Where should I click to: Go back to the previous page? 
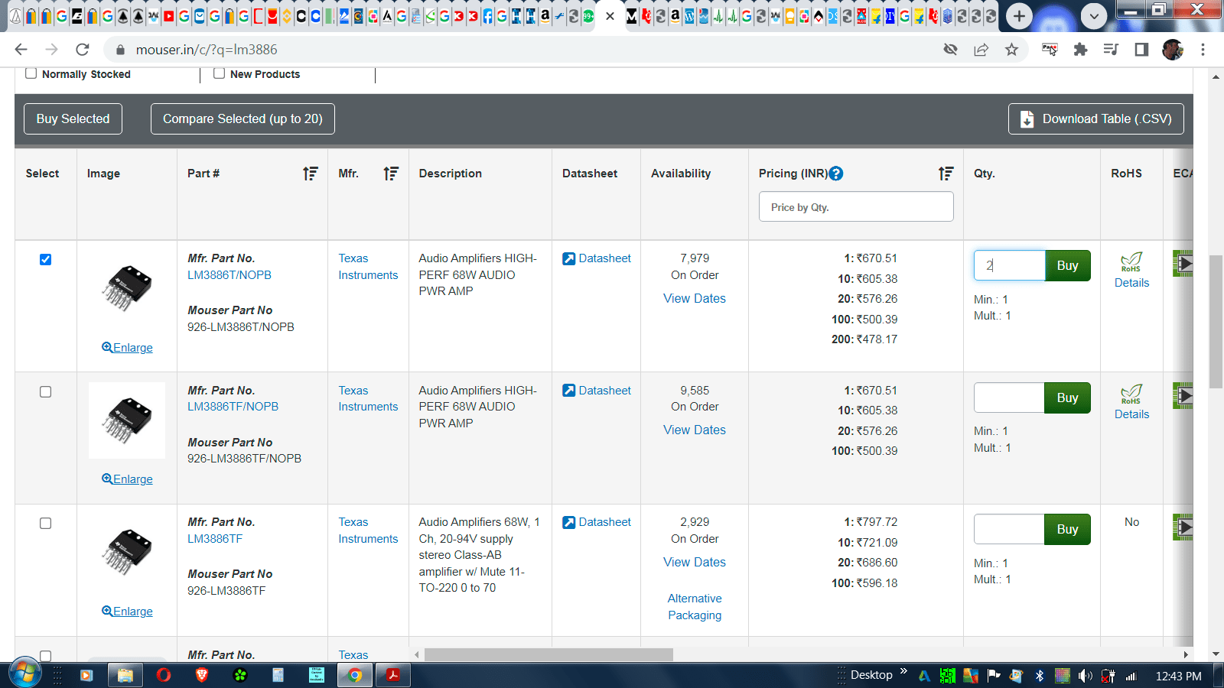(21, 50)
